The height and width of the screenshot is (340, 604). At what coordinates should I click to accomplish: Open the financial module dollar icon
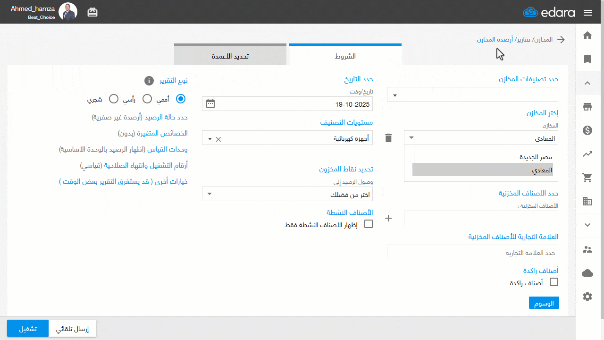click(587, 130)
